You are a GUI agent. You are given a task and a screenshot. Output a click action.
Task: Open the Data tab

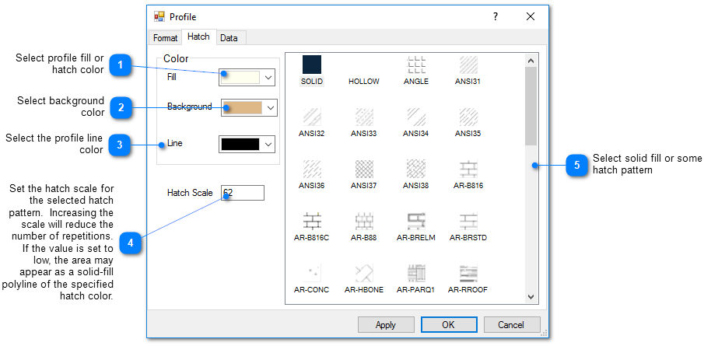229,38
